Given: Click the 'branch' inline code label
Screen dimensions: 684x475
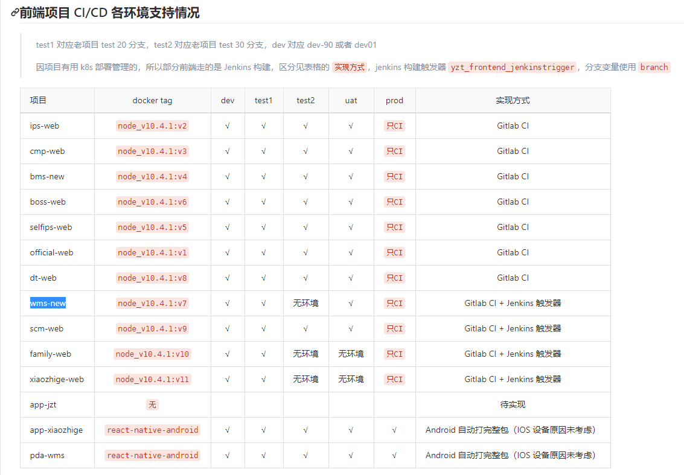Looking at the screenshot, I should [654, 67].
